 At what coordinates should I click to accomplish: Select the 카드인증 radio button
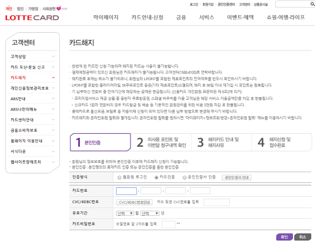point(156,177)
